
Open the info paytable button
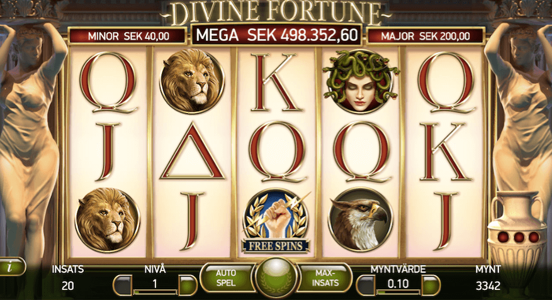(x=11, y=267)
